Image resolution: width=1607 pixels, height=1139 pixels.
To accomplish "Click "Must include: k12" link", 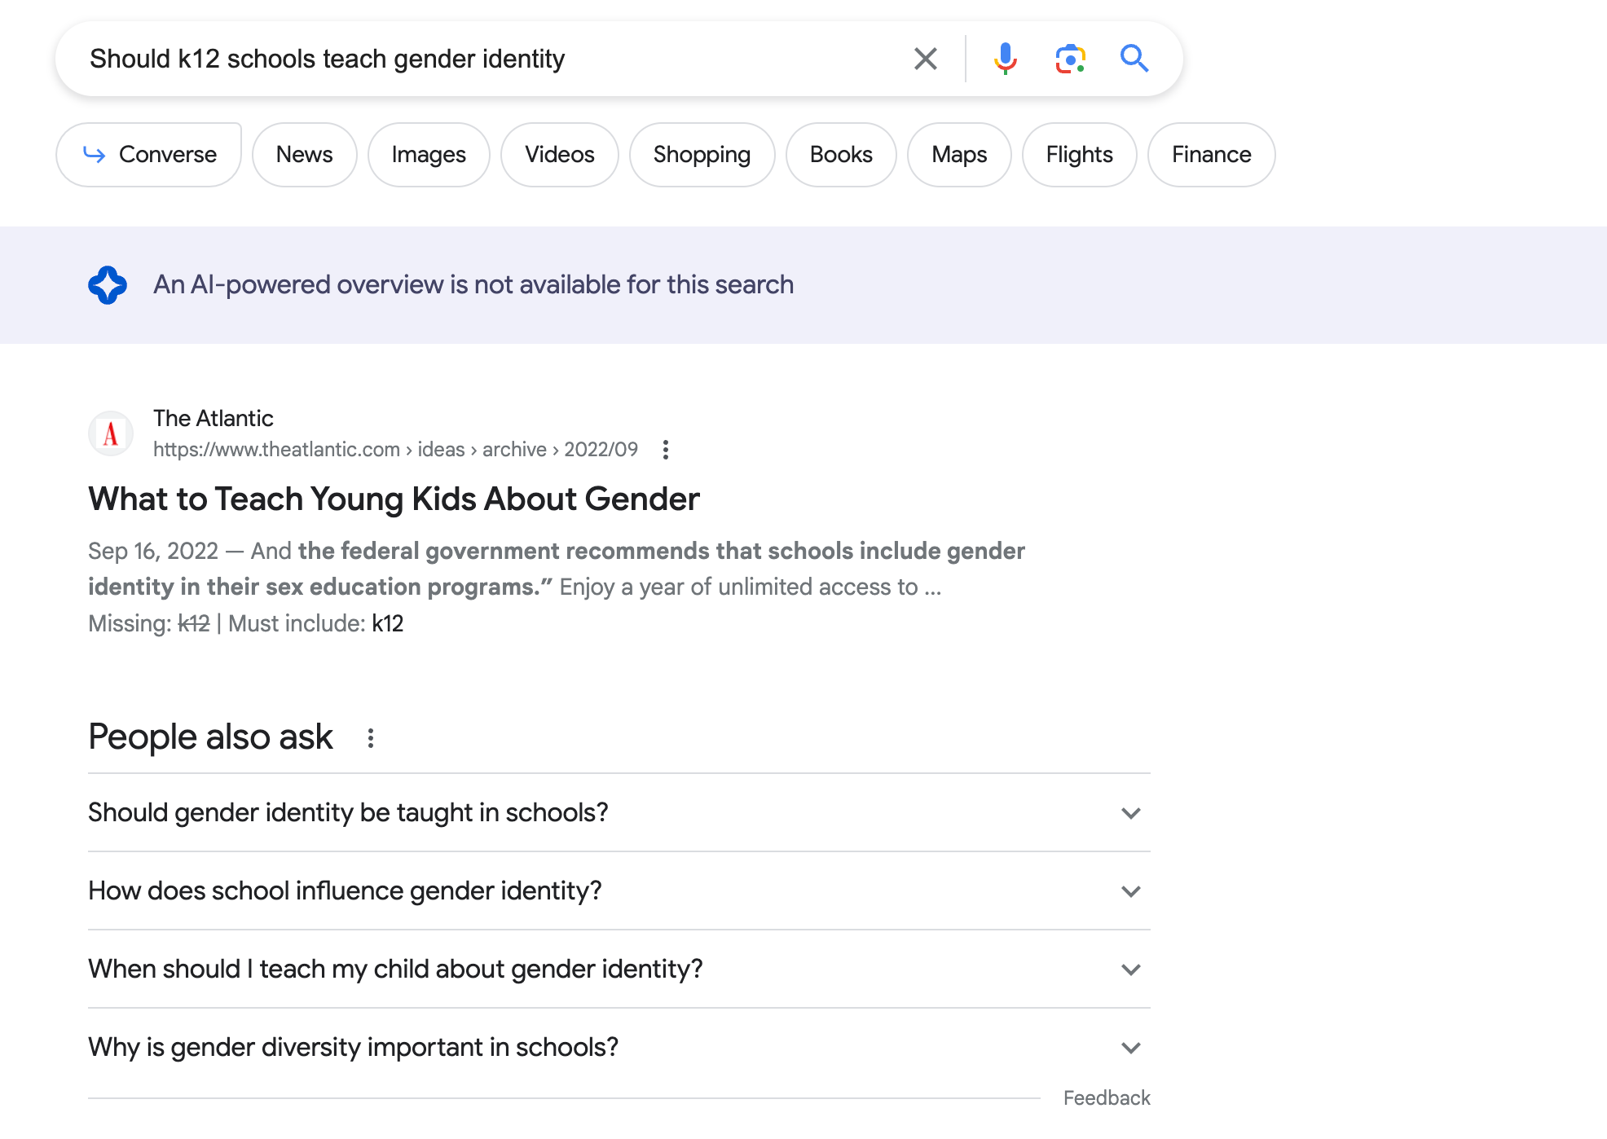I will pos(387,624).
